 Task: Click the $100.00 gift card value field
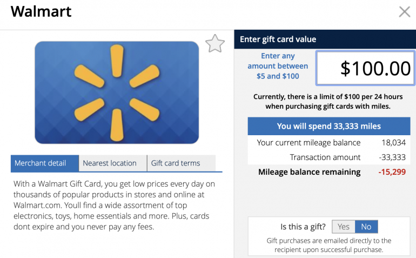pyautogui.click(x=365, y=68)
